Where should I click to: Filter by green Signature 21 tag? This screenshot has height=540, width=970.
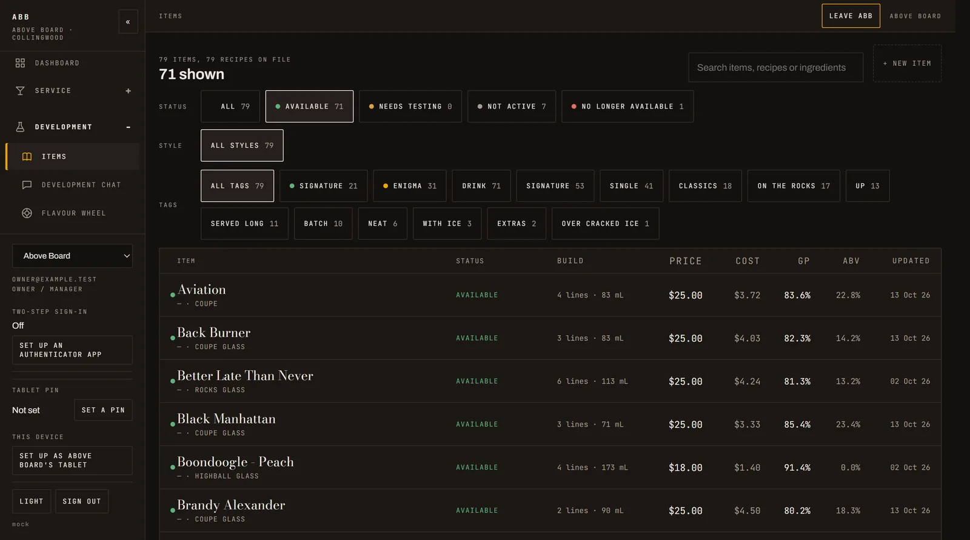coord(324,186)
